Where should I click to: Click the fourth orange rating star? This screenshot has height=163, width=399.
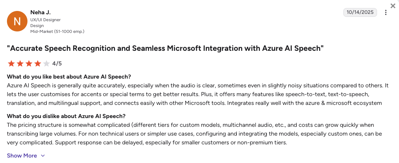pos(38,64)
